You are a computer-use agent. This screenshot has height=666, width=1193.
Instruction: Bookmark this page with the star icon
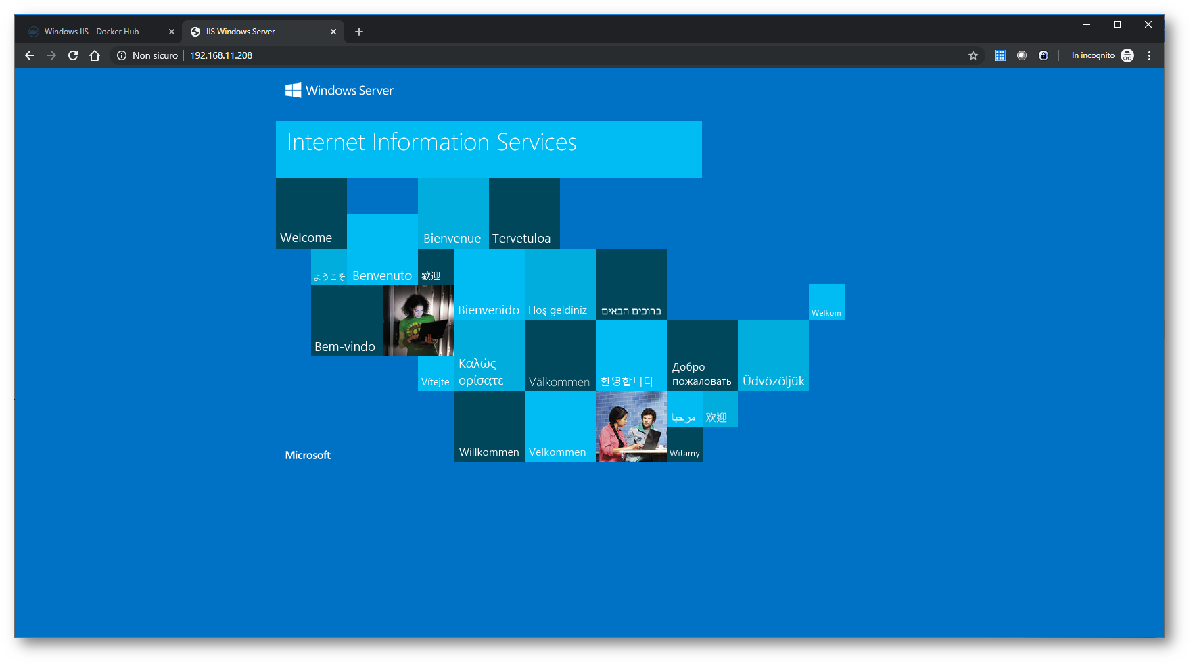[973, 55]
